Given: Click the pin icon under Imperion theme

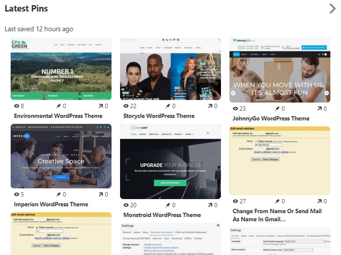Looking at the screenshot, I should (58, 195).
